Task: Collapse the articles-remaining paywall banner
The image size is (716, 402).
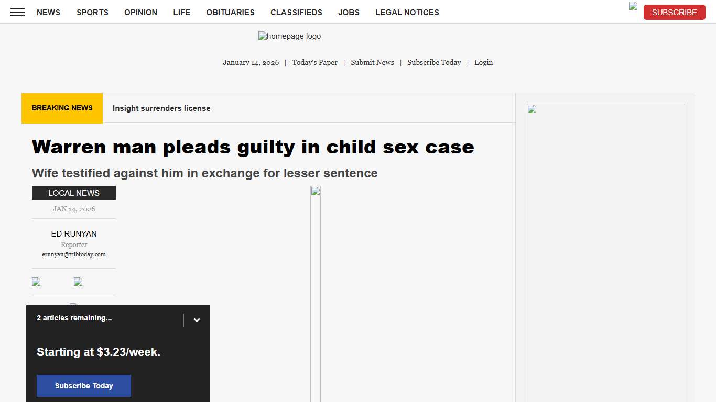Action: point(197,319)
